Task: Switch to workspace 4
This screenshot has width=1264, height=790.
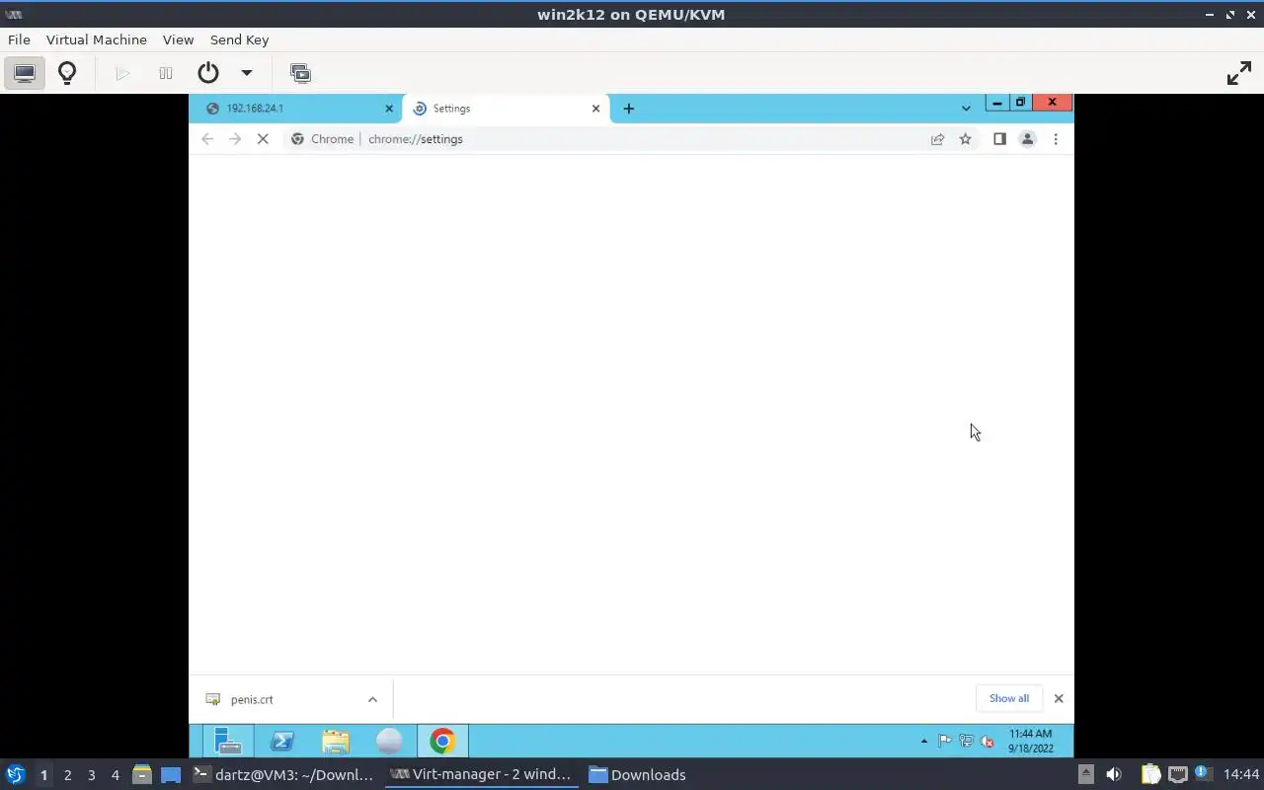Action: 115,775
